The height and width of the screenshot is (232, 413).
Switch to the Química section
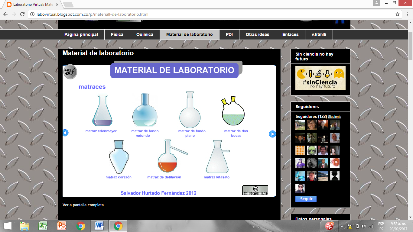pyautogui.click(x=145, y=34)
